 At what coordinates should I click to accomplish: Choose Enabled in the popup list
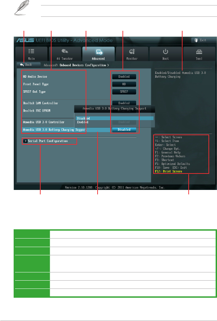tap(115, 122)
